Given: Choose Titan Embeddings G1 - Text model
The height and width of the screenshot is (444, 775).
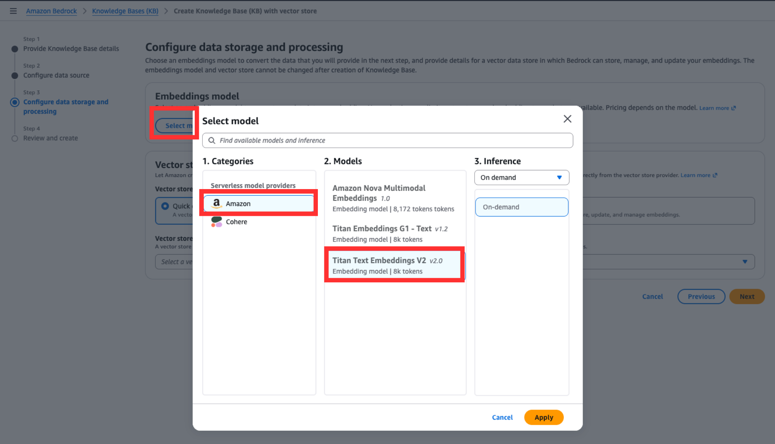Looking at the screenshot, I should (x=395, y=234).
